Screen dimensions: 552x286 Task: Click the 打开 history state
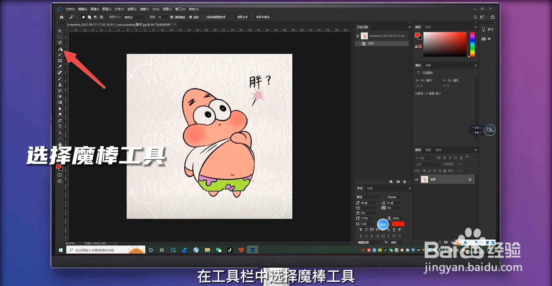(x=382, y=44)
